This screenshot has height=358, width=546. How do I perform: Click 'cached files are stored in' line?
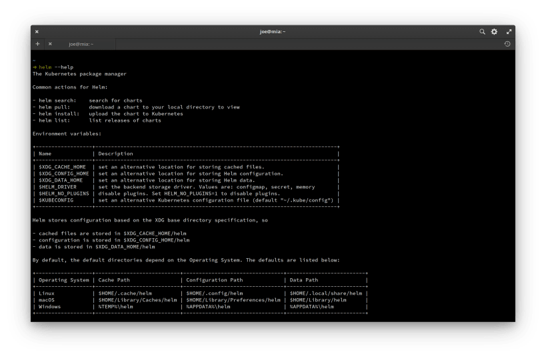click(109, 233)
